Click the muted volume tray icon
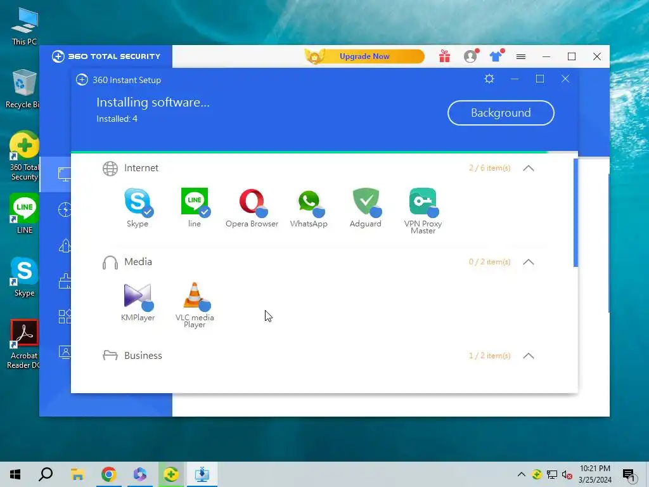 click(567, 474)
